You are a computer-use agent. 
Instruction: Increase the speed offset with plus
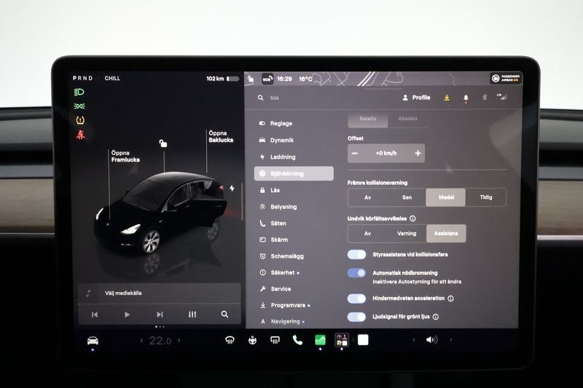tap(418, 153)
